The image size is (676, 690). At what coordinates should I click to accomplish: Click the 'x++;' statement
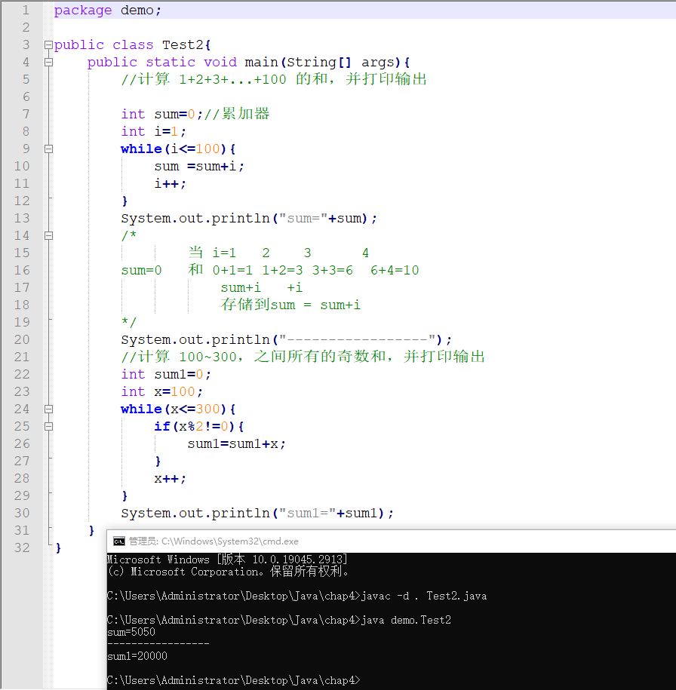point(170,479)
